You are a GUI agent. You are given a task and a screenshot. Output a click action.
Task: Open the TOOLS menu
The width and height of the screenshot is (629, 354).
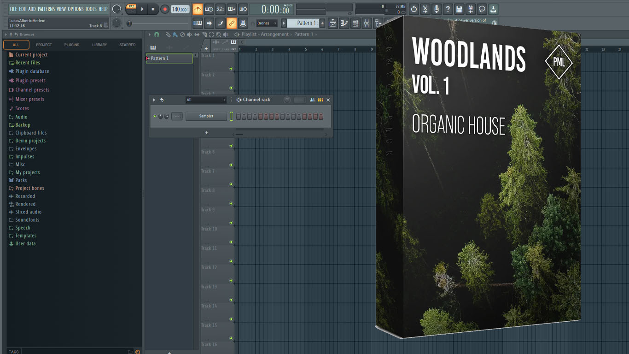pyautogui.click(x=91, y=9)
